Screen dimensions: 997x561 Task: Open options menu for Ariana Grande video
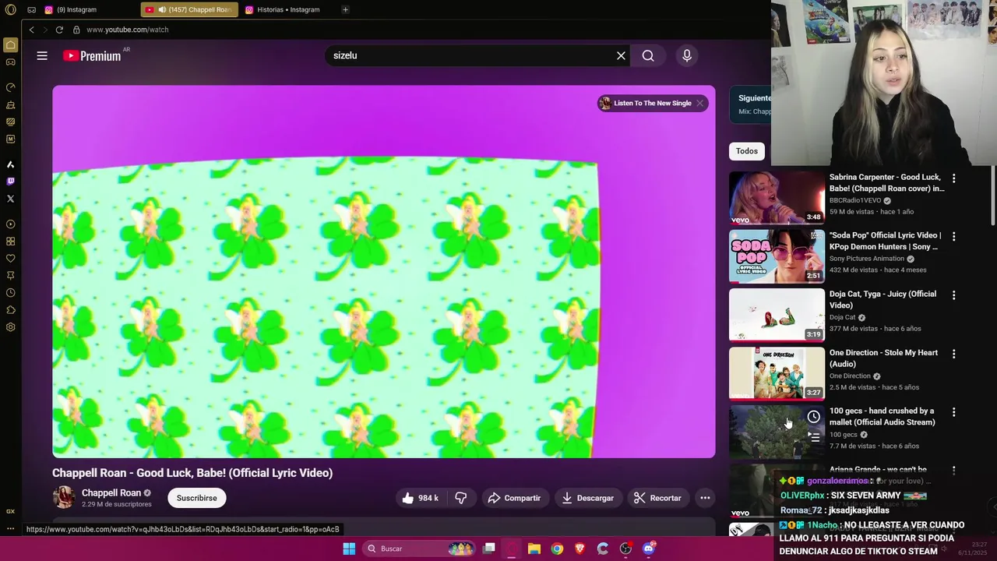tap(953, 471)
